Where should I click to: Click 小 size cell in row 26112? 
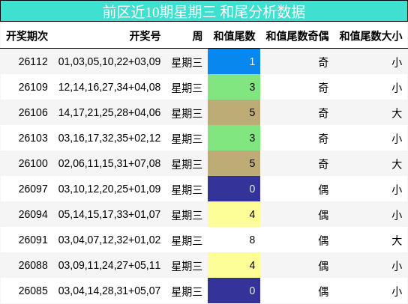[x=397, y=62]
